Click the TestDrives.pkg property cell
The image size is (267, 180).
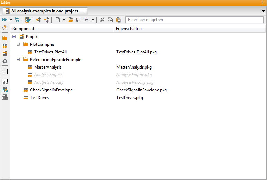(x=130, y=98)
